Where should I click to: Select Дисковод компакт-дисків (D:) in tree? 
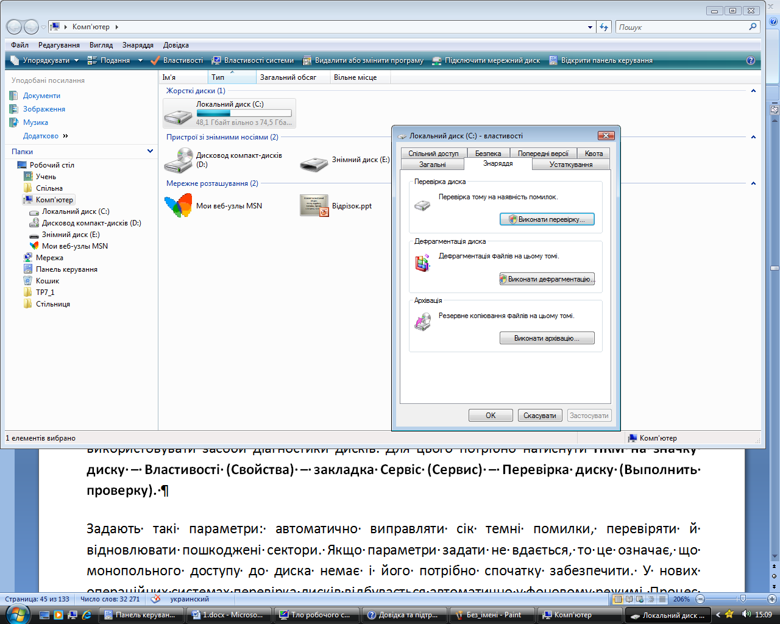91,223
